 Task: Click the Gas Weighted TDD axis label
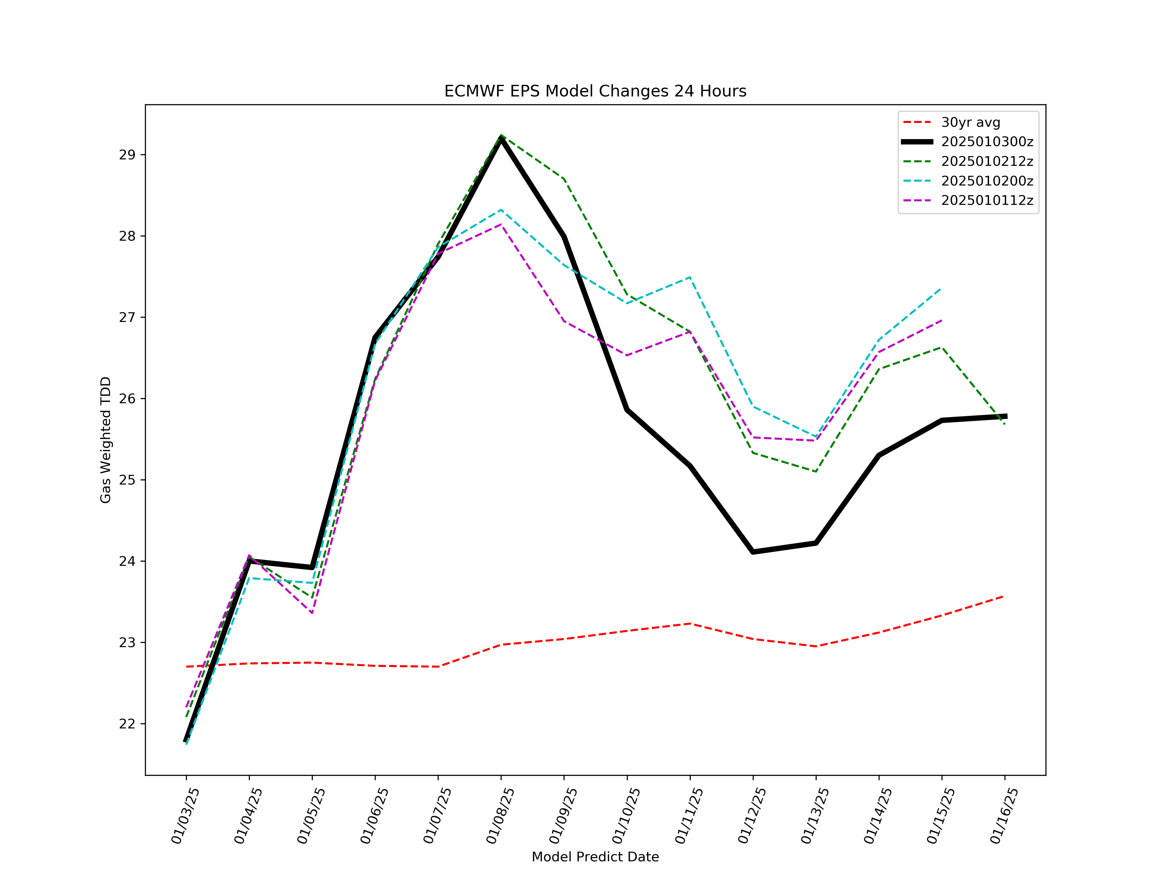[x=106, y=439]
